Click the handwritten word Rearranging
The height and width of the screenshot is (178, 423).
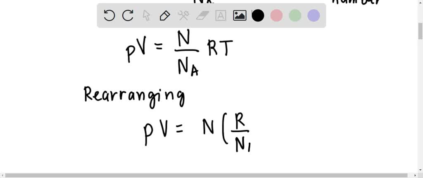(x=134, y=97)
